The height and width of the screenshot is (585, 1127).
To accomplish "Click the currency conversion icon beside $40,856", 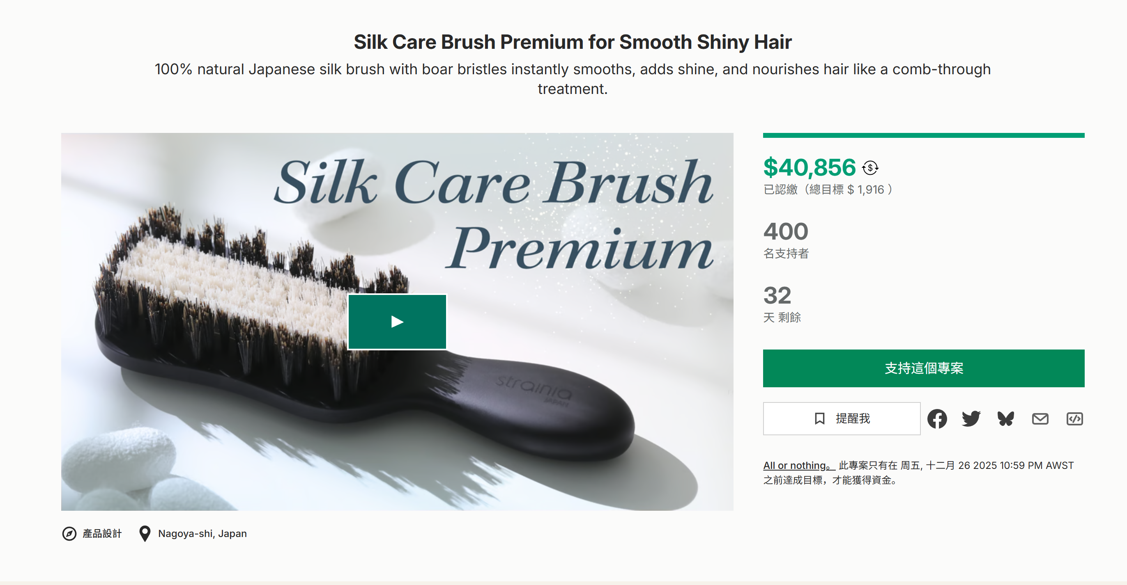I will point(870,167).
